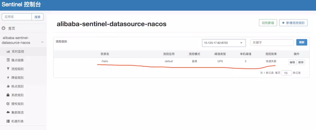
Task: Click the 操作 column header
Action: pos(296,54)
